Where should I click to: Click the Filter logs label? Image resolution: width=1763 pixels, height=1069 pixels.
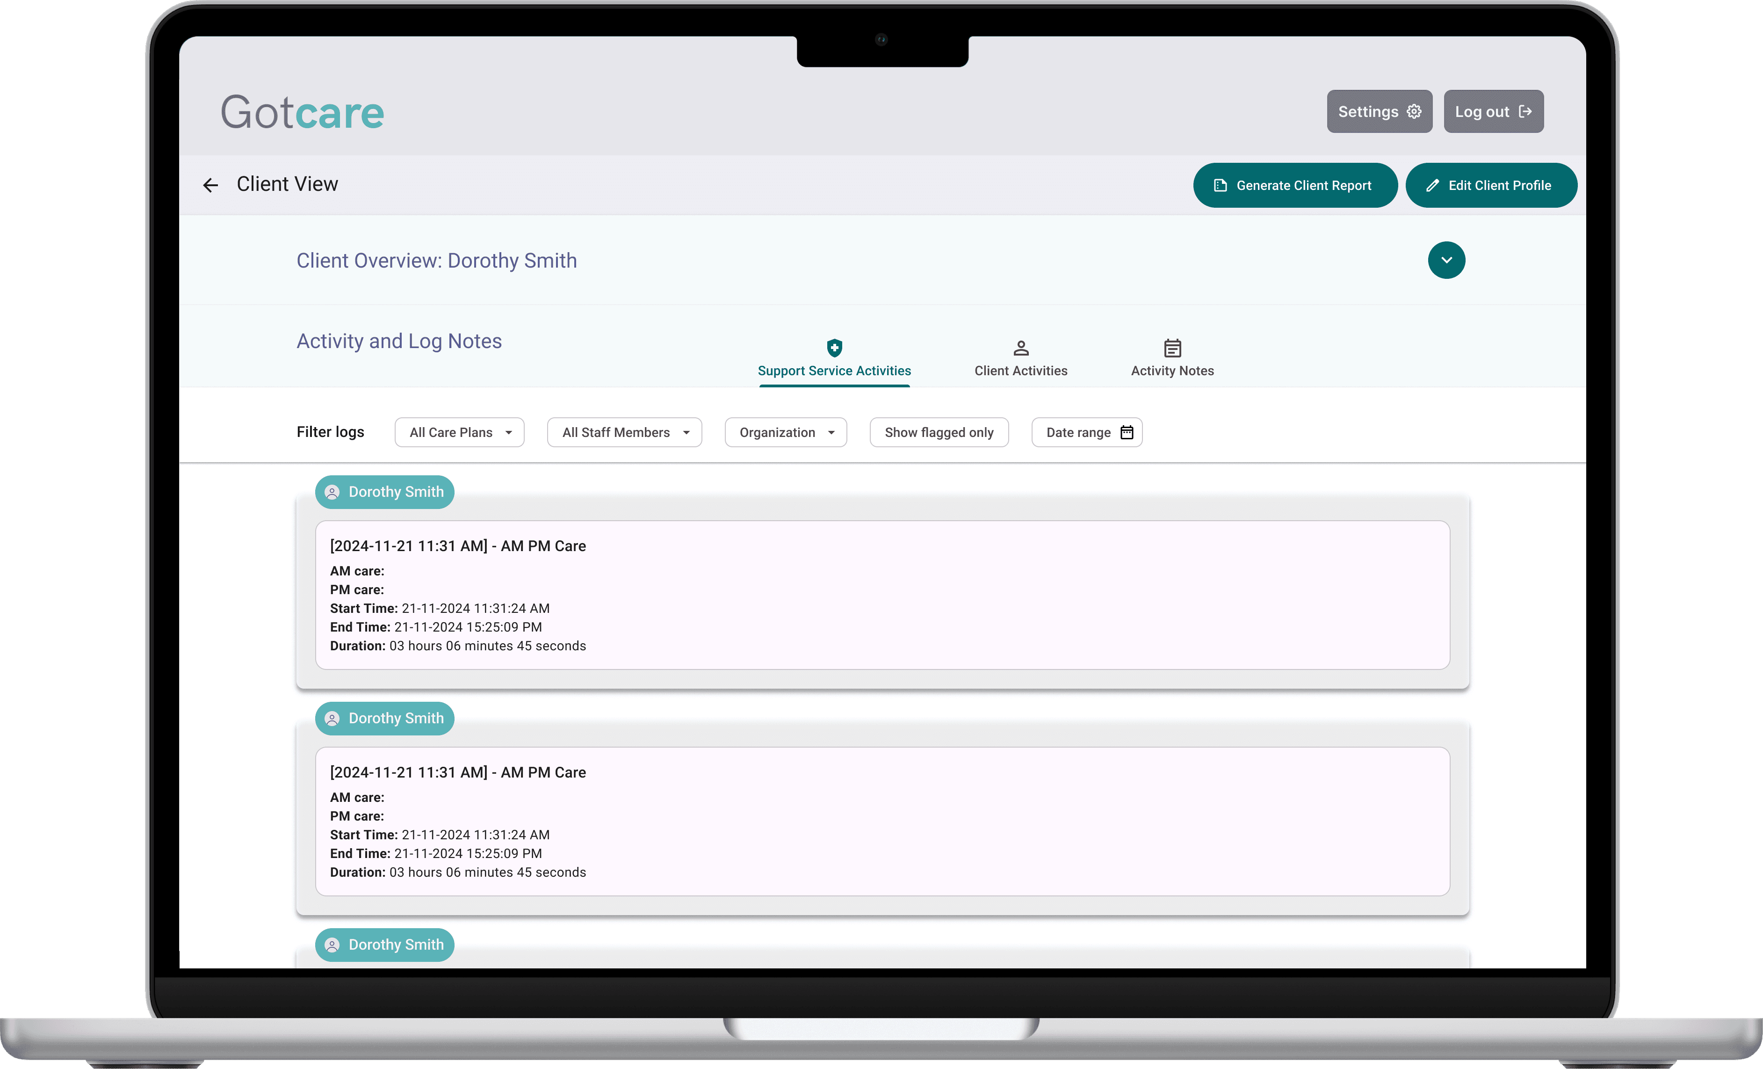pyautogui.click(x=331, y=432)
